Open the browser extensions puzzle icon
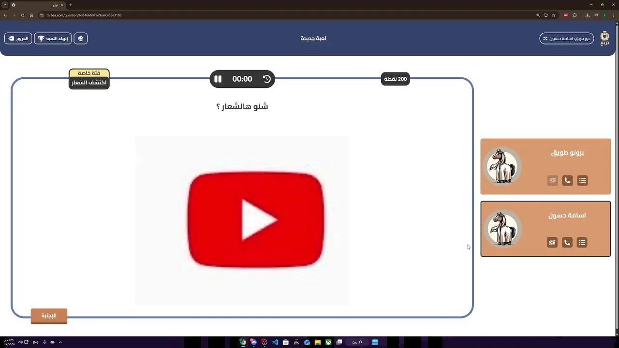The image size is (619, 348). 575,15
